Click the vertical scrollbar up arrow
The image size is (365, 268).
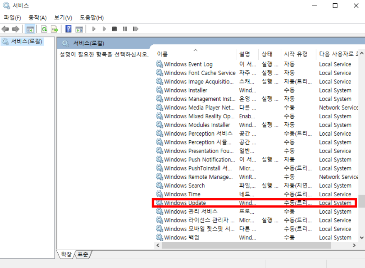click(362, 54)
